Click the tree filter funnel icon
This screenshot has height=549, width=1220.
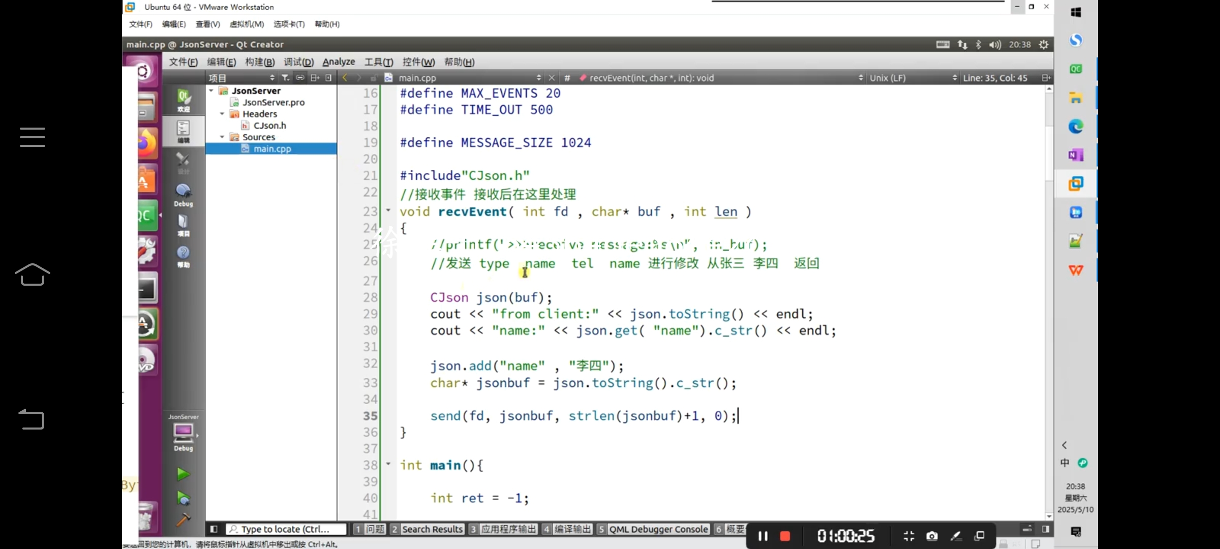point(286,78)
